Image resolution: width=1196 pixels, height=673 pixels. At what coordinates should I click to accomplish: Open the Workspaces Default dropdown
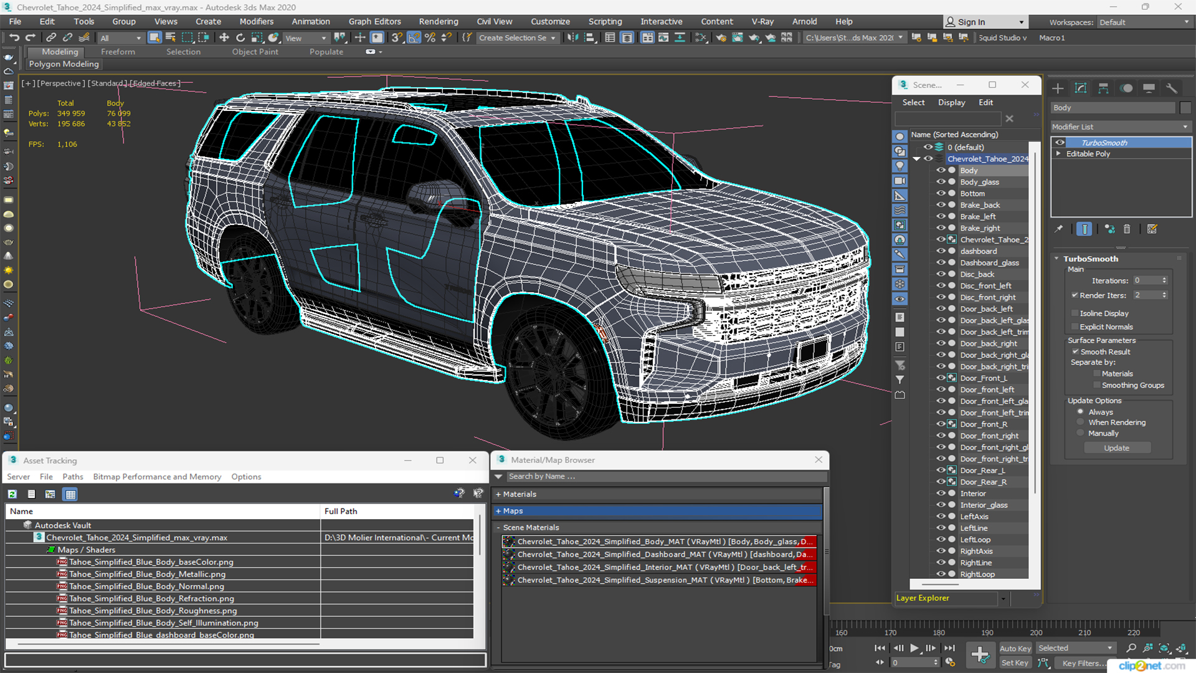point(1144,22)
